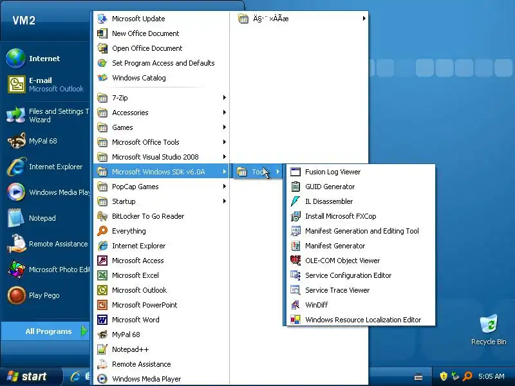The width and height of the screenshot is (515, 386).
Task: Click the Microsoft Update icon
Action: click(102, 19)
